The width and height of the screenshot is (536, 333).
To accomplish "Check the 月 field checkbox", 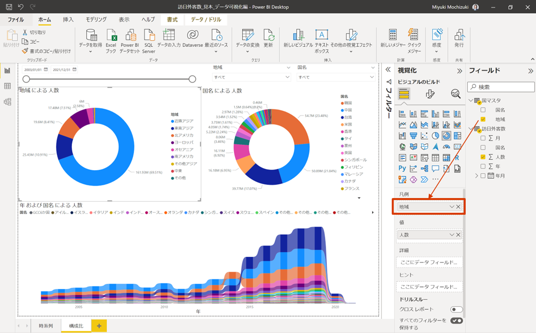I will (x=483, y=138).
